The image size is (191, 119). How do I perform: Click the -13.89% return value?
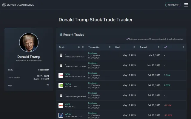168,115
